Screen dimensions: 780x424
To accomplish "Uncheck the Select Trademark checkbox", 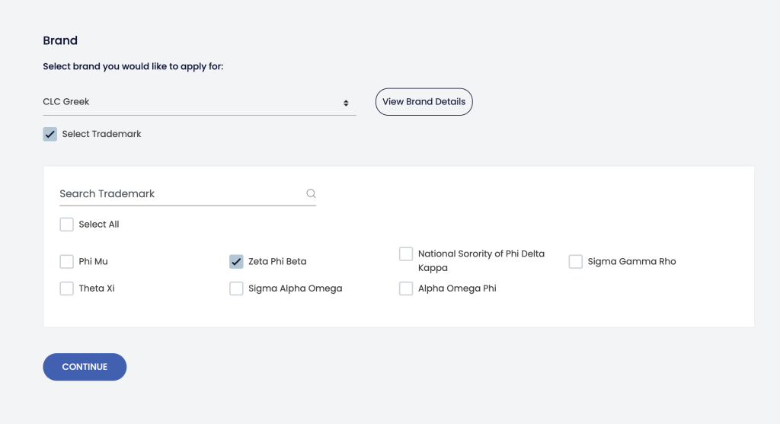I will pyautogui.click(x=50, y=134).
